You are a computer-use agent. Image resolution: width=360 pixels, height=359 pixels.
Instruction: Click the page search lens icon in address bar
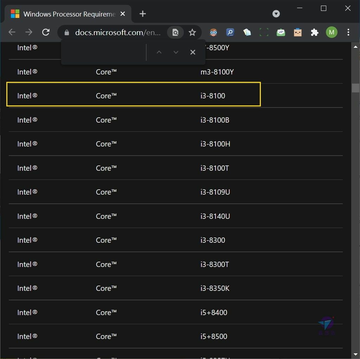coord(175,32)
